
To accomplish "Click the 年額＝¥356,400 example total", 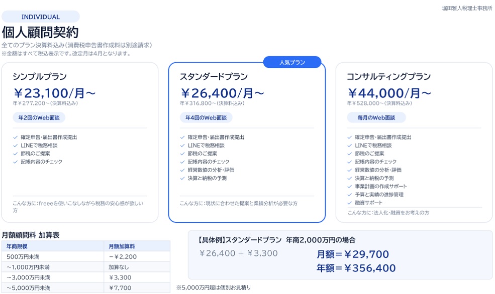I will click(356, 268).
